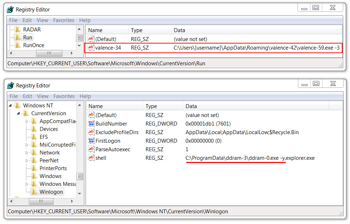
Task: Click the EFS folder icon
Action: pyautogui.click(x=34, y=137)
